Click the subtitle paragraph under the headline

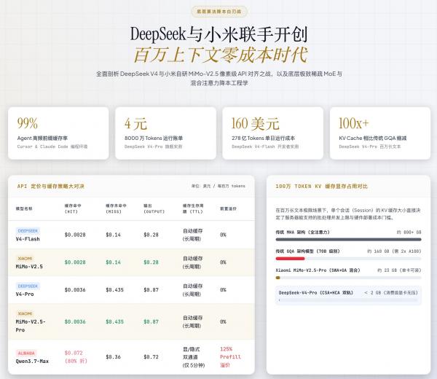click(x=219, y=79)
